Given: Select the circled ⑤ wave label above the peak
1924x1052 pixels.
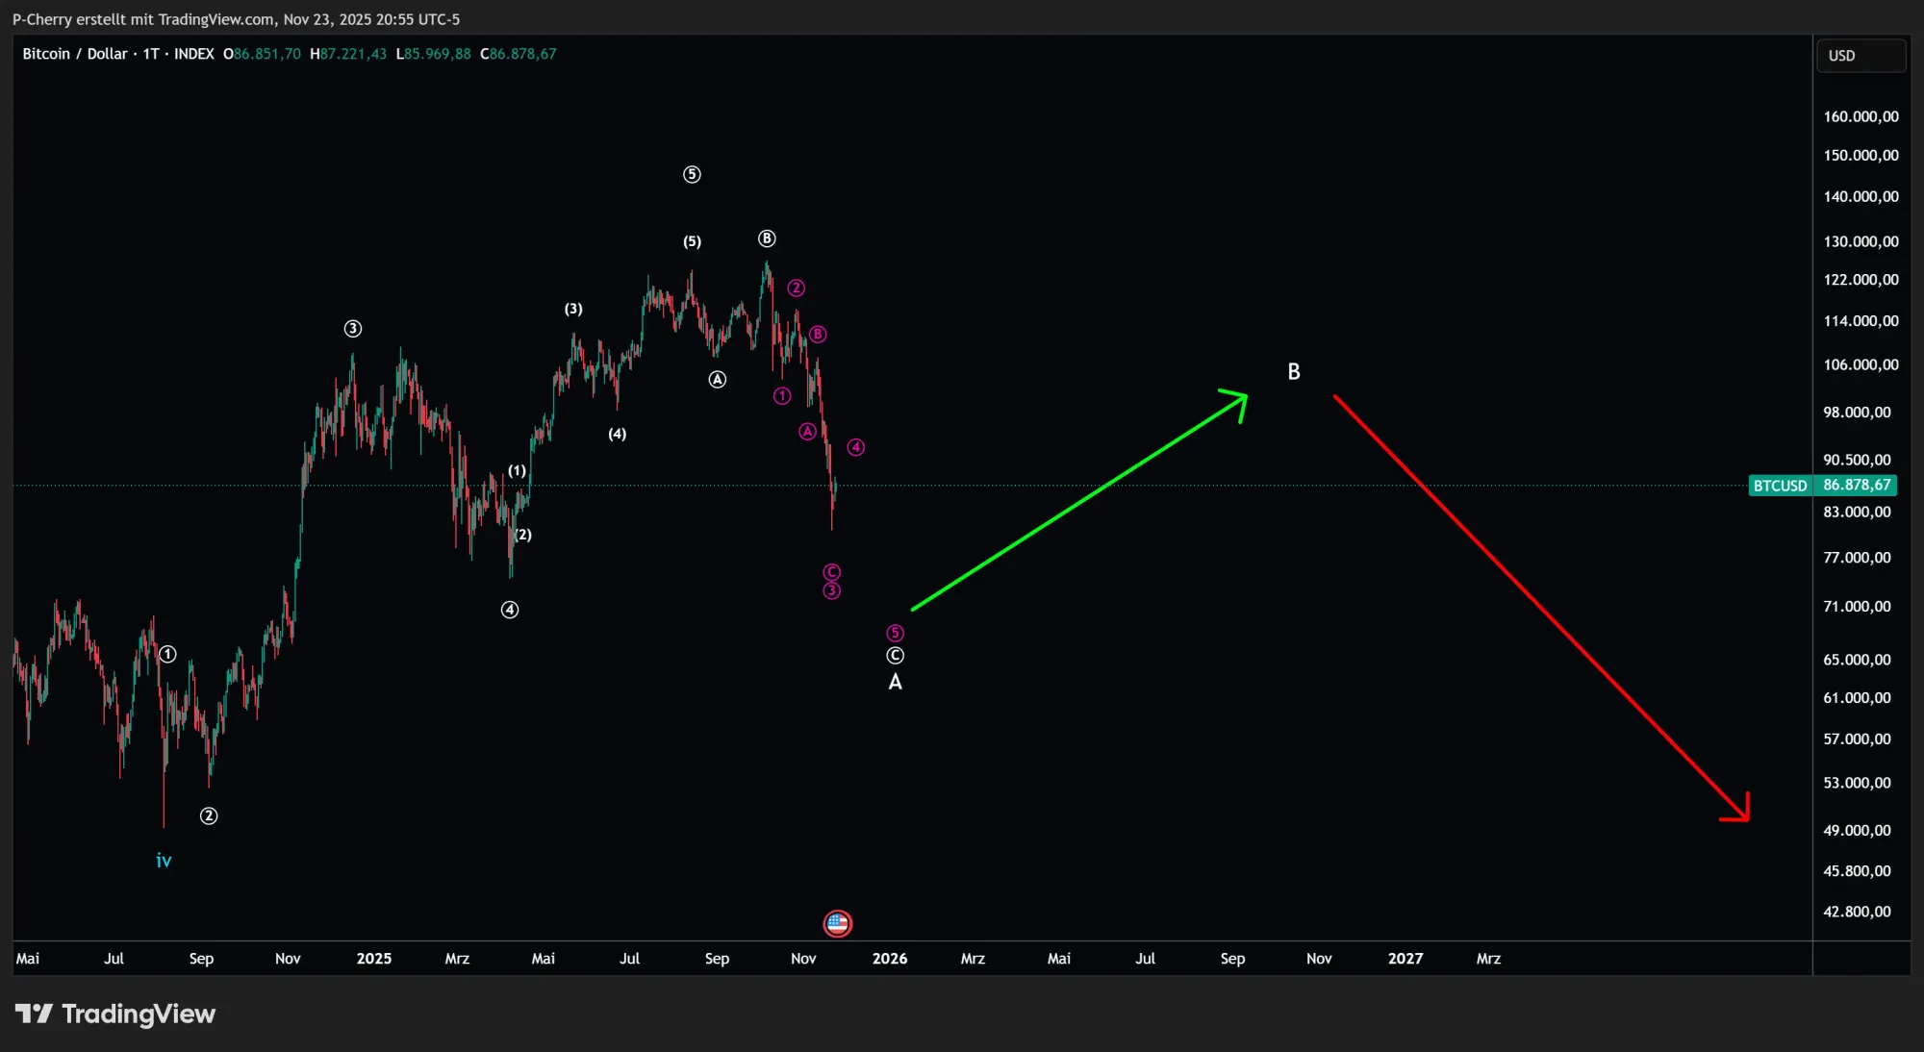Looking at the screenshot, I should tap(692, 174).
